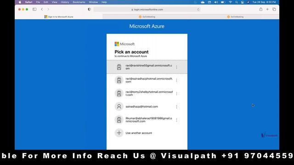Image resolution: width=294 pixels, height=165 pixels.
Task: Select account ravi@tomy2shelbyhotmail.onmicrosoft.com
Action: coord(147,93)
